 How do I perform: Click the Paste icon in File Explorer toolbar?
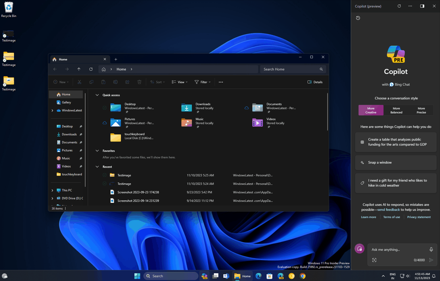tap(103, 82)
